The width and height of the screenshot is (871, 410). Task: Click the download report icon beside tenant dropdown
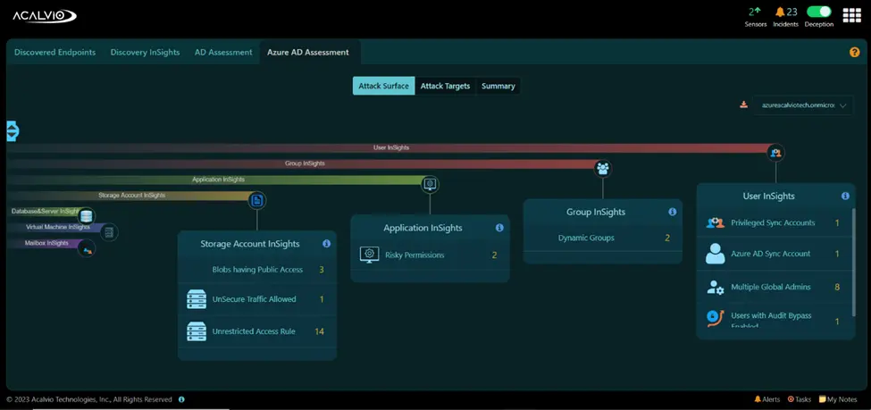[744, 105]
